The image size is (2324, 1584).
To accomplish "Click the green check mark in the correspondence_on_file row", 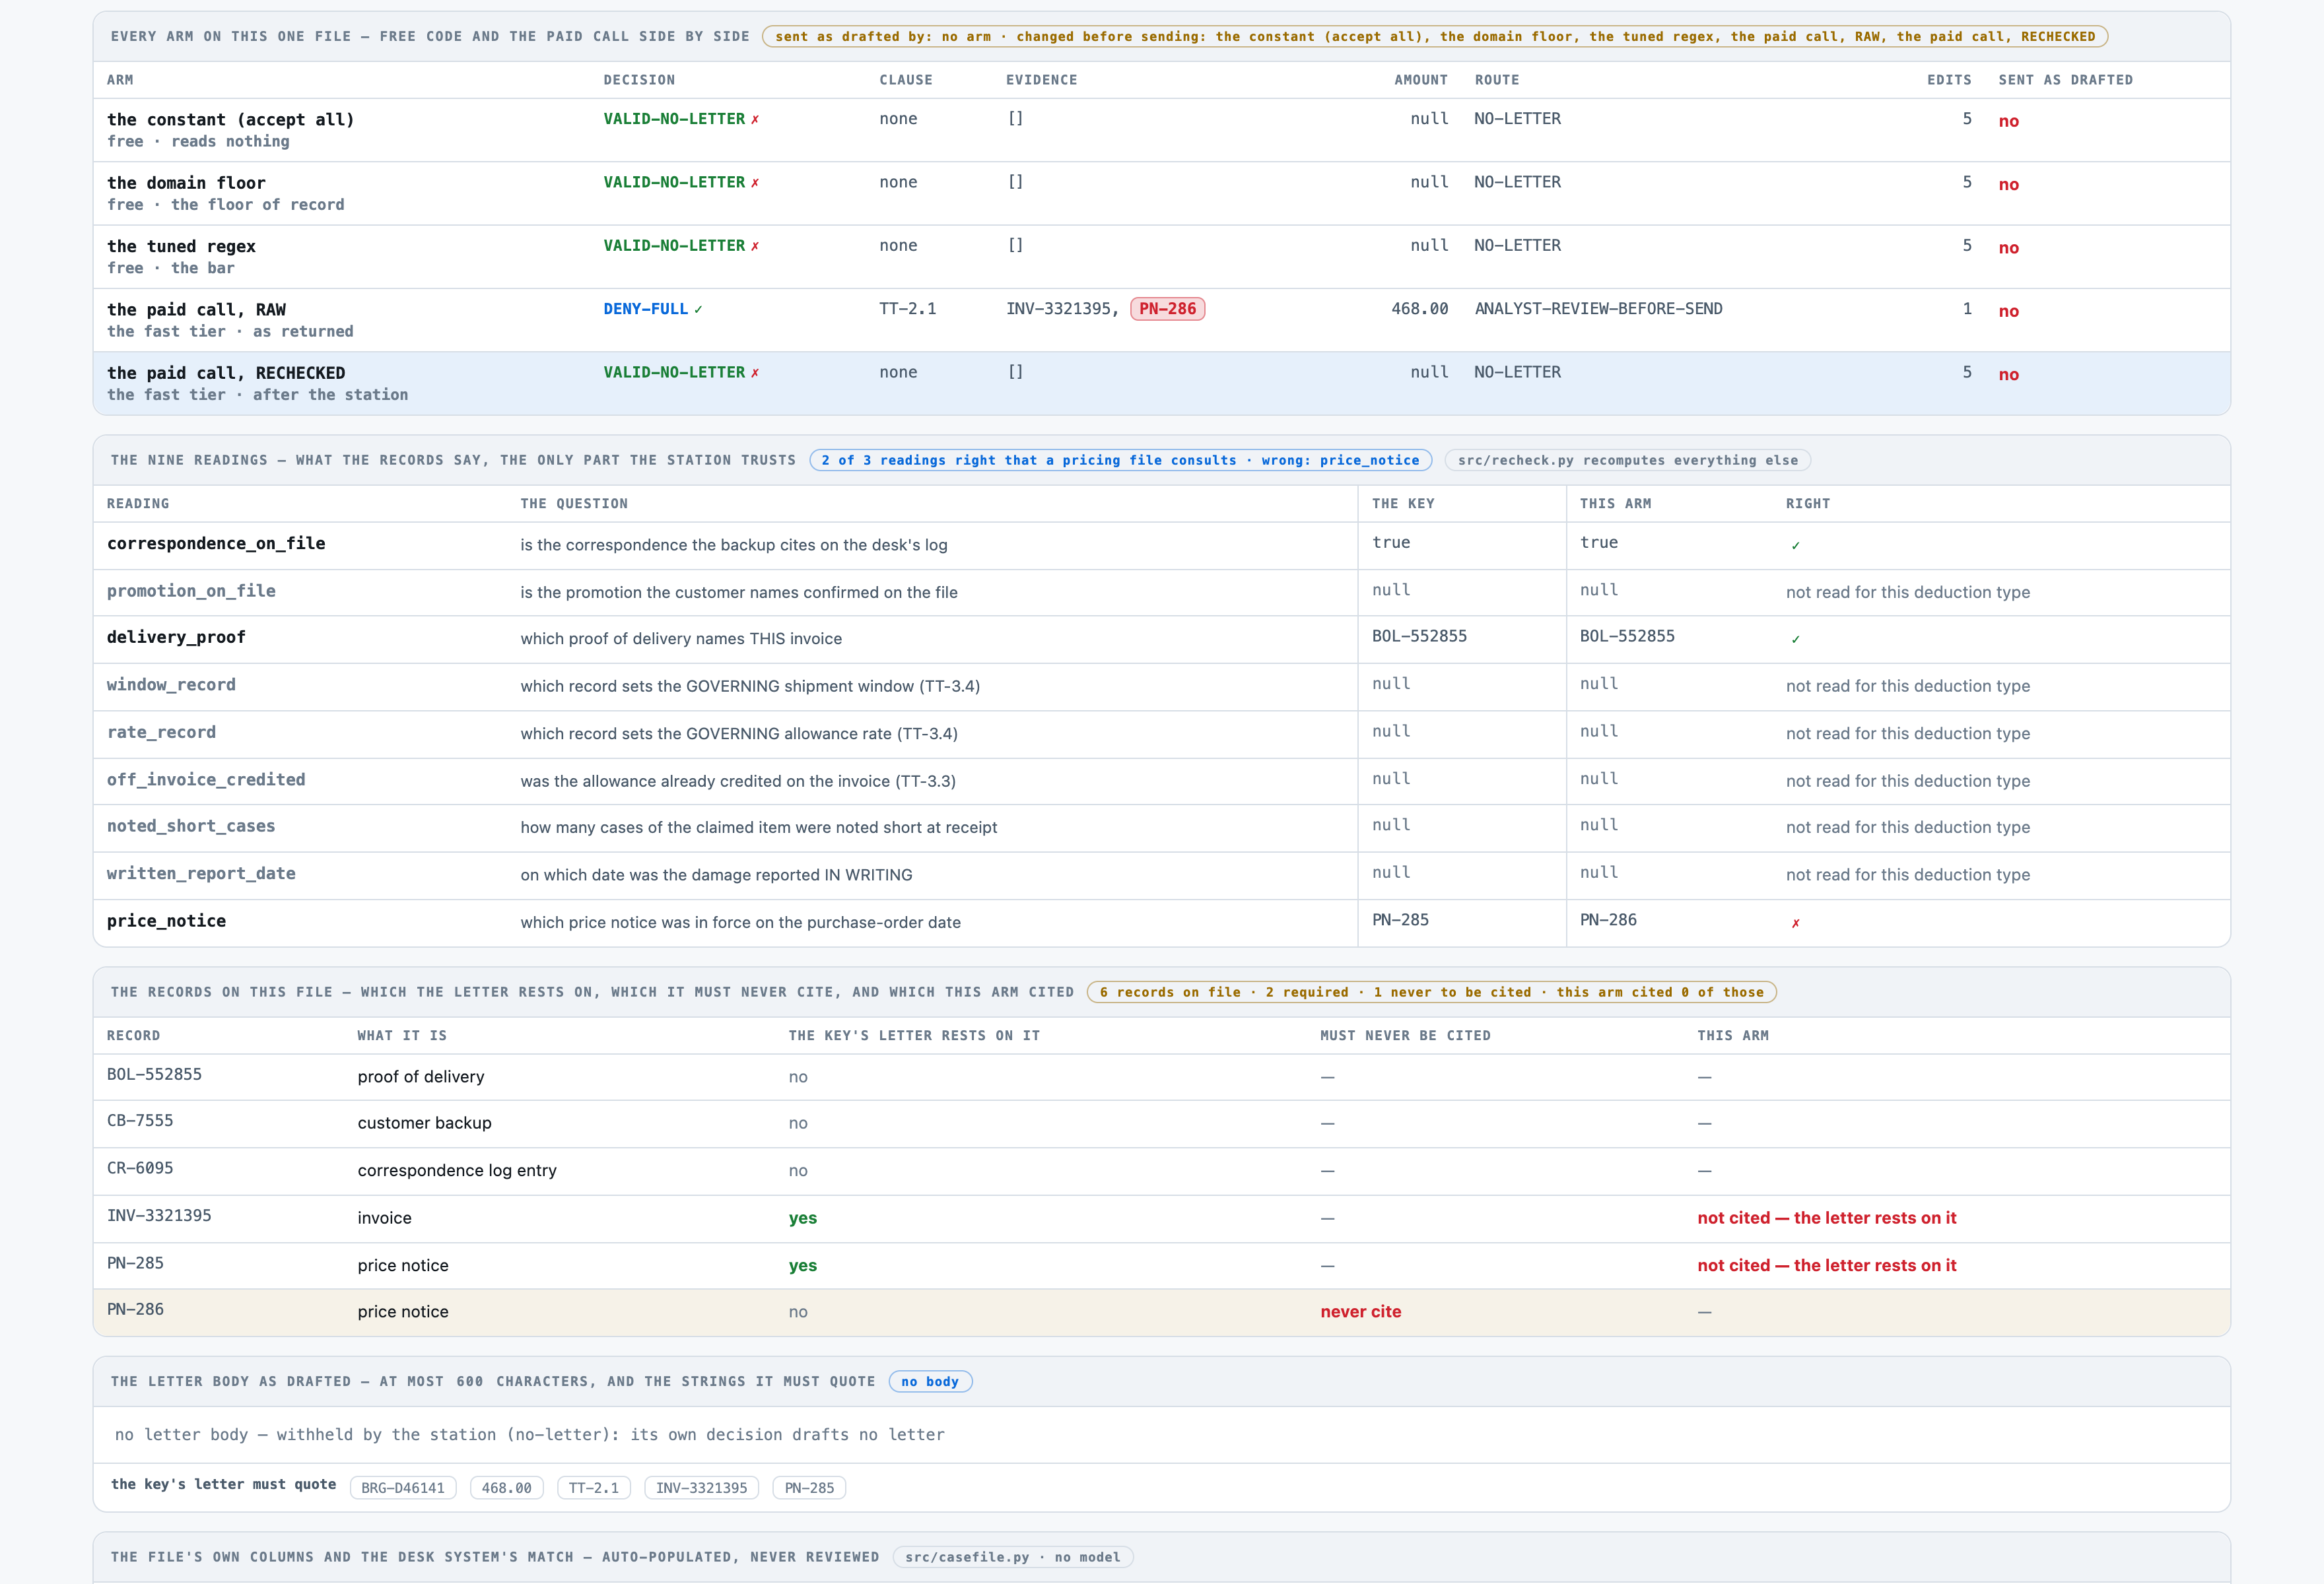I will (x=1795, y=546).
